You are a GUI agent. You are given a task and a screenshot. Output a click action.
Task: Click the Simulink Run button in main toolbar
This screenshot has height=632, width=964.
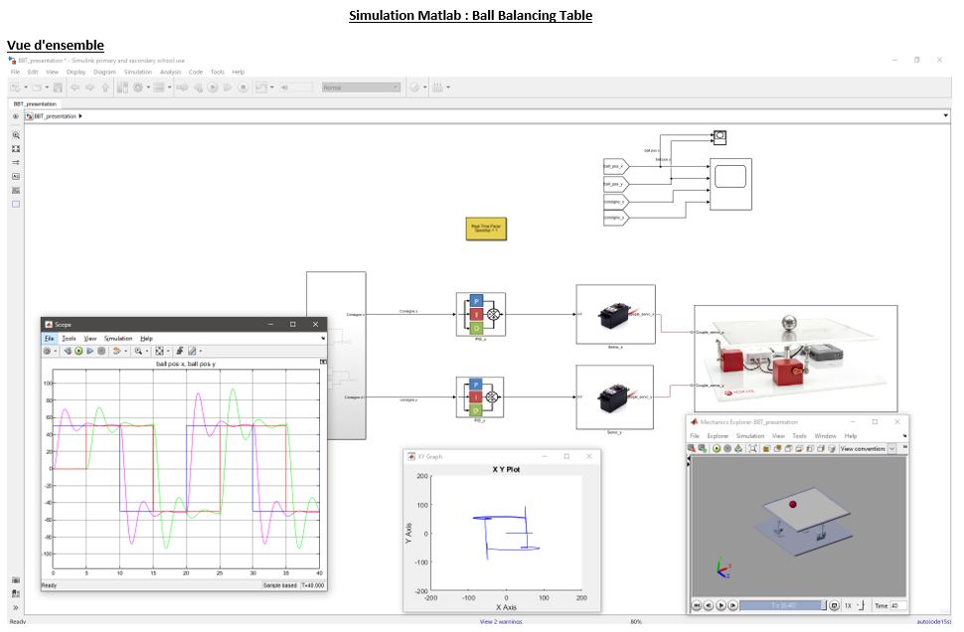pos(213,87)
